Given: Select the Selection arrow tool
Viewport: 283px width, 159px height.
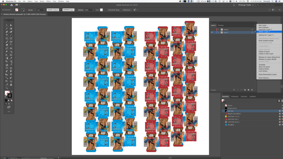Looking at the screenshot, I should (7, 25).
